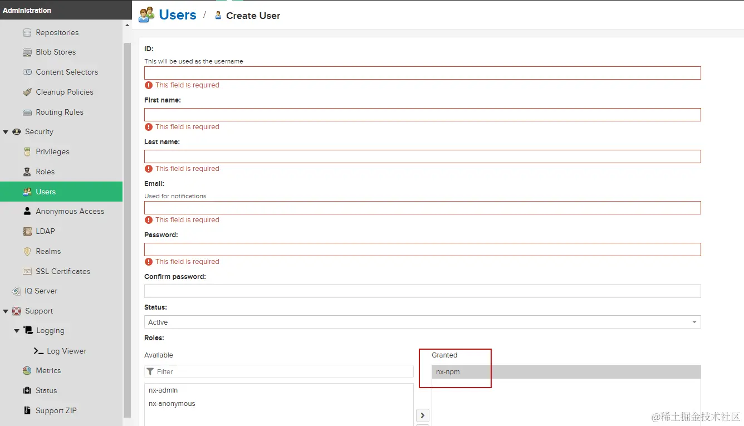Click the Status medical kit icon
The height and width of the screenshot is (426, 744).
pyautogui.click(x=27, y=391)
